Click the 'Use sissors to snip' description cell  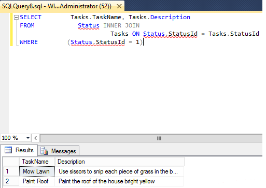point(119,171)
